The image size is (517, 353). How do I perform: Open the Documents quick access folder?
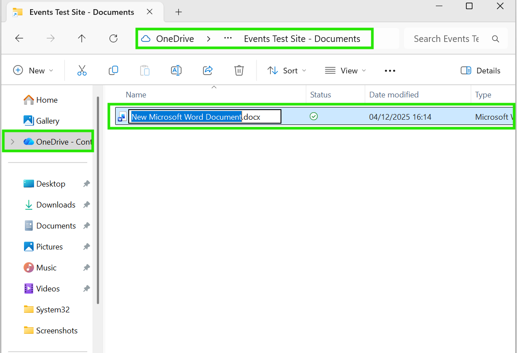[49, 225]
